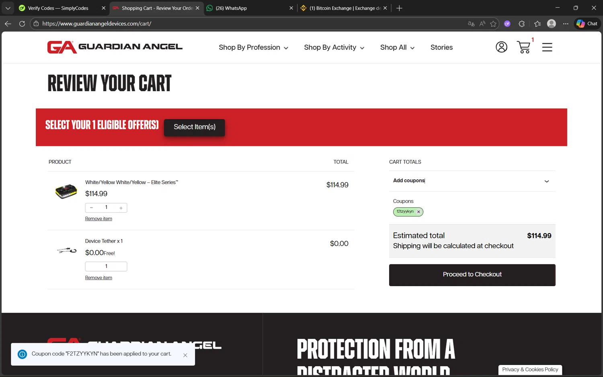Click Select Item(s) button
The height and width of the screenshot is (377, 603).
195,127
